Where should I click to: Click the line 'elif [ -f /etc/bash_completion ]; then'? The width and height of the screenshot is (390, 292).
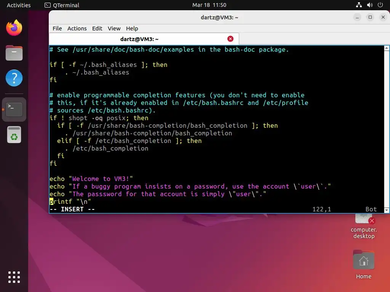pos(129,141)
